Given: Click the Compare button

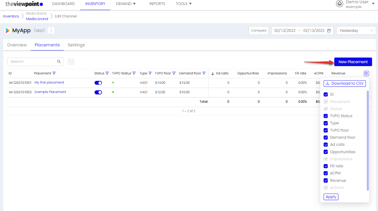Looking at the screenshot, I should tap(259, 30).
